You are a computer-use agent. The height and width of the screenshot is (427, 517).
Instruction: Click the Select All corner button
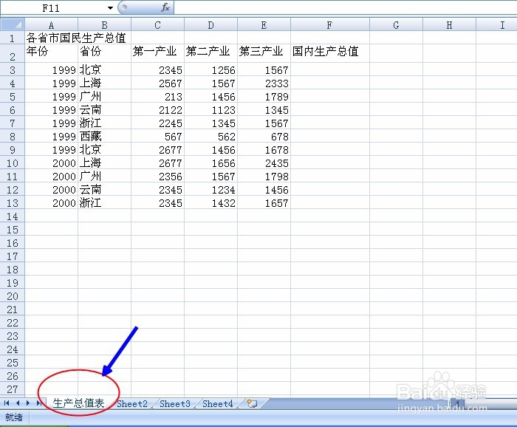click(x=13, y=24)
